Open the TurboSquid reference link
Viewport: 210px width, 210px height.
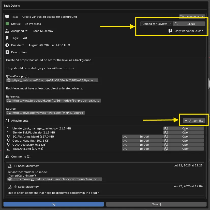pyautogui.click(x=54, y=100)
